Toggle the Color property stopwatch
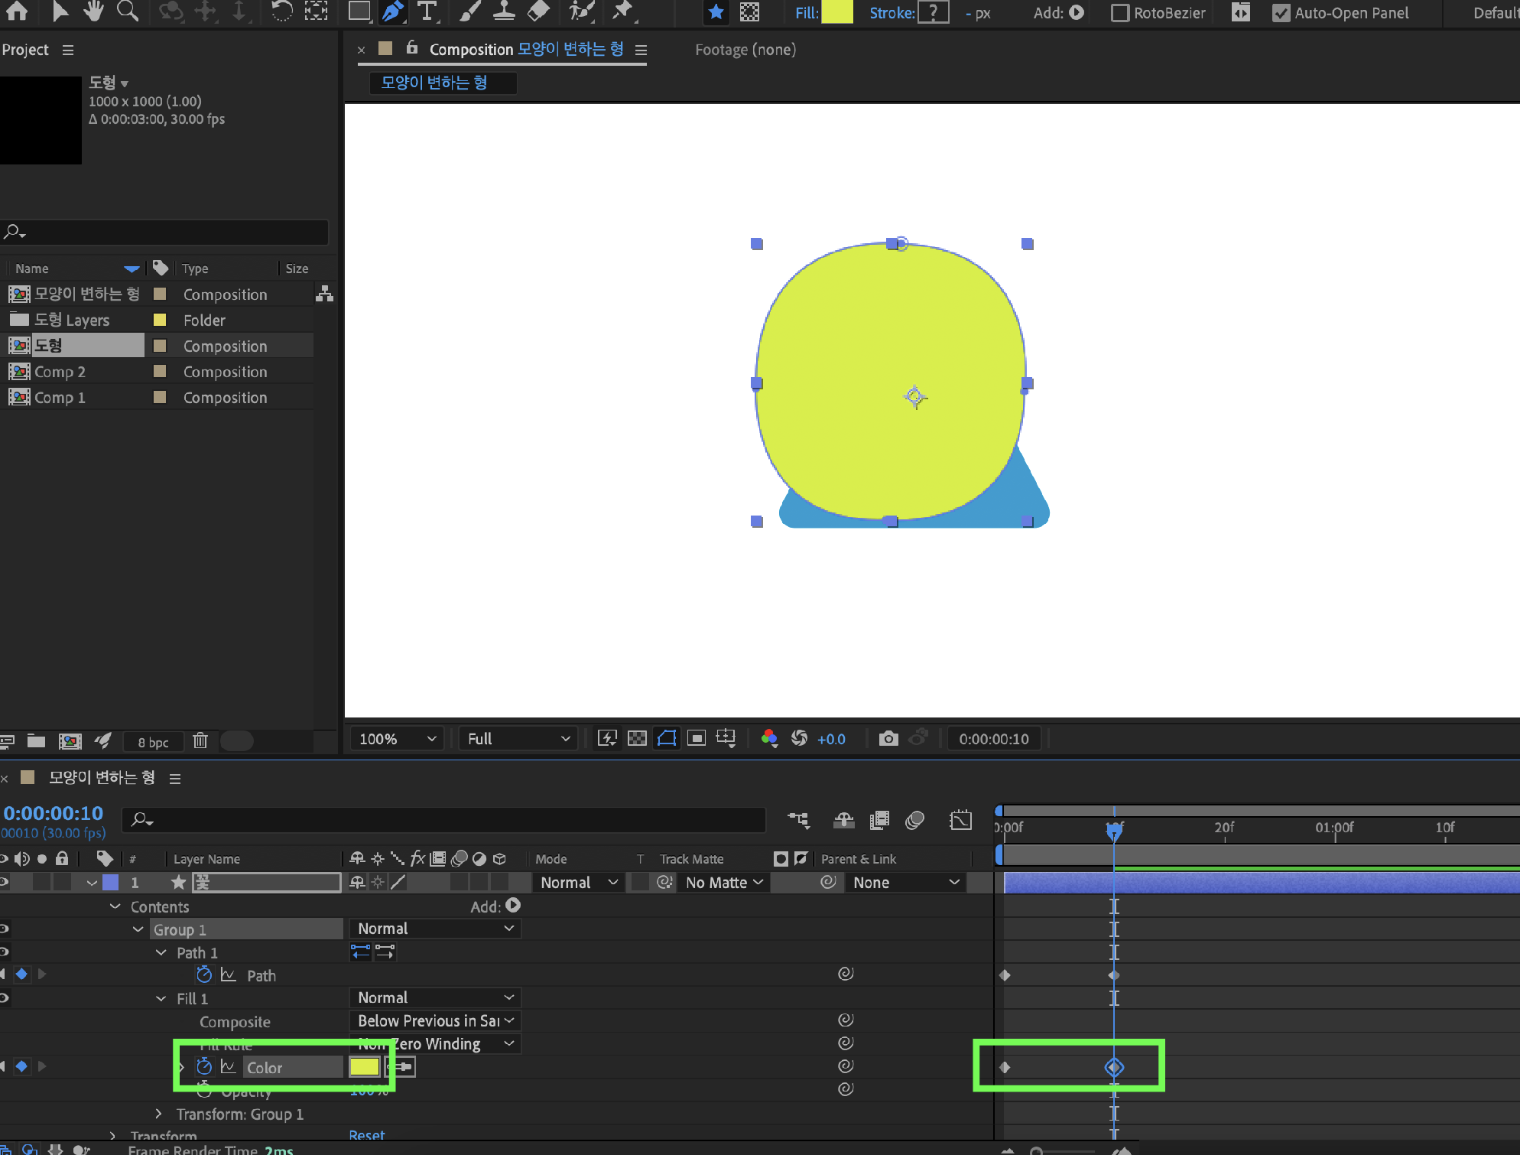This screenshot has height=1155, width=1520. 204,1066
